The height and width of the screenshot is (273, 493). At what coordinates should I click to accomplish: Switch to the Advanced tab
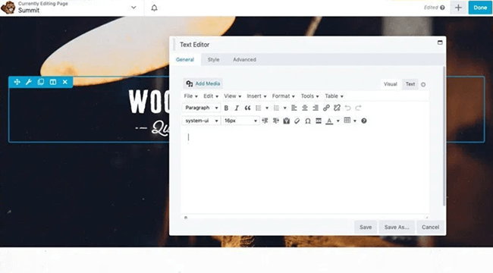pyautogui.click(x=244, y=59)
